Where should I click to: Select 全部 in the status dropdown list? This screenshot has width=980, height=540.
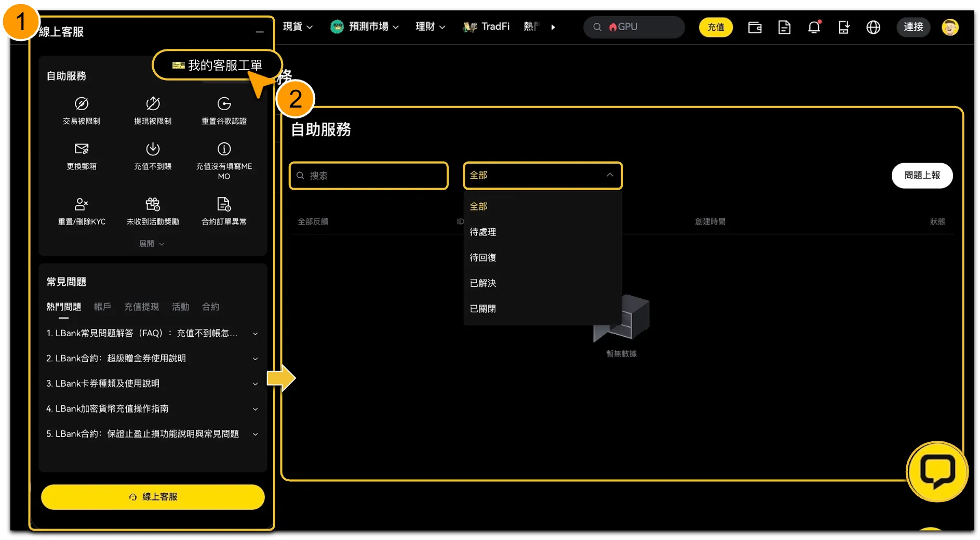click(x=543, y=206)
